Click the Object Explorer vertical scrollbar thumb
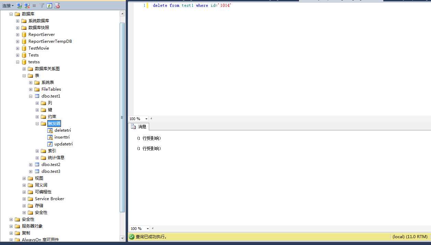The width and height of the screenshot is (431, 245). click(x=122, y=117)
